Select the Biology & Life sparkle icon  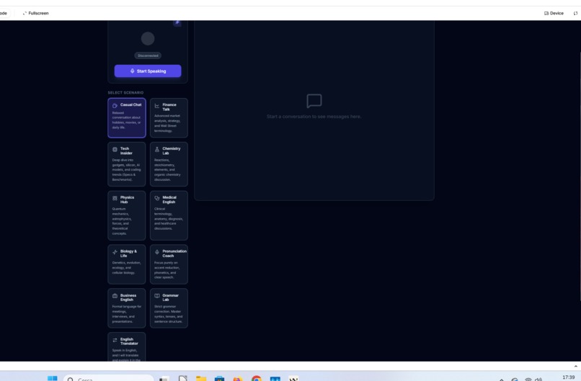pos(115,252)
